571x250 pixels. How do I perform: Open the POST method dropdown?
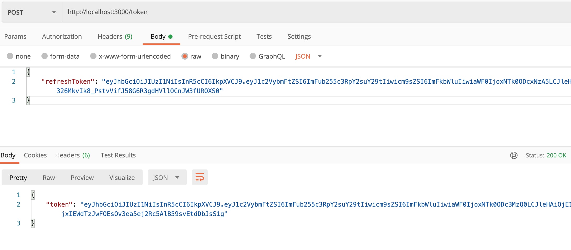(x=32, y=12)
